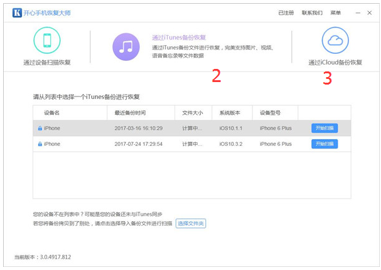Click lock icon of 2017-07-24 backup row
The image size is (381, 270).
pos(40,144)
